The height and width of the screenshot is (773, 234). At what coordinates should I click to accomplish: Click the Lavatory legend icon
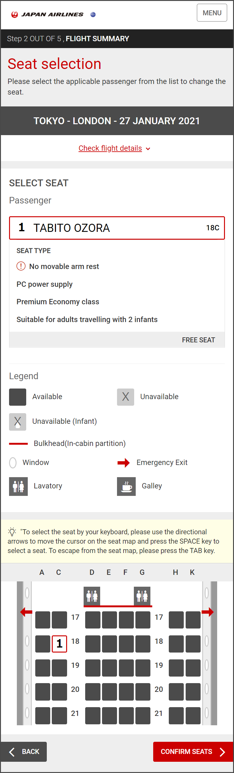coord(18,486)
